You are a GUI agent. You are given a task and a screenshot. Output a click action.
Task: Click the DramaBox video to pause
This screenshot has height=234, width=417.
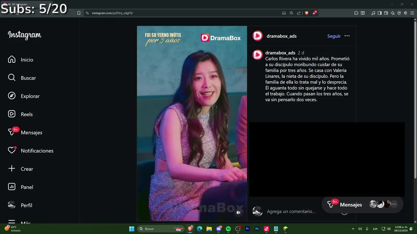click(x=192, y=123)
